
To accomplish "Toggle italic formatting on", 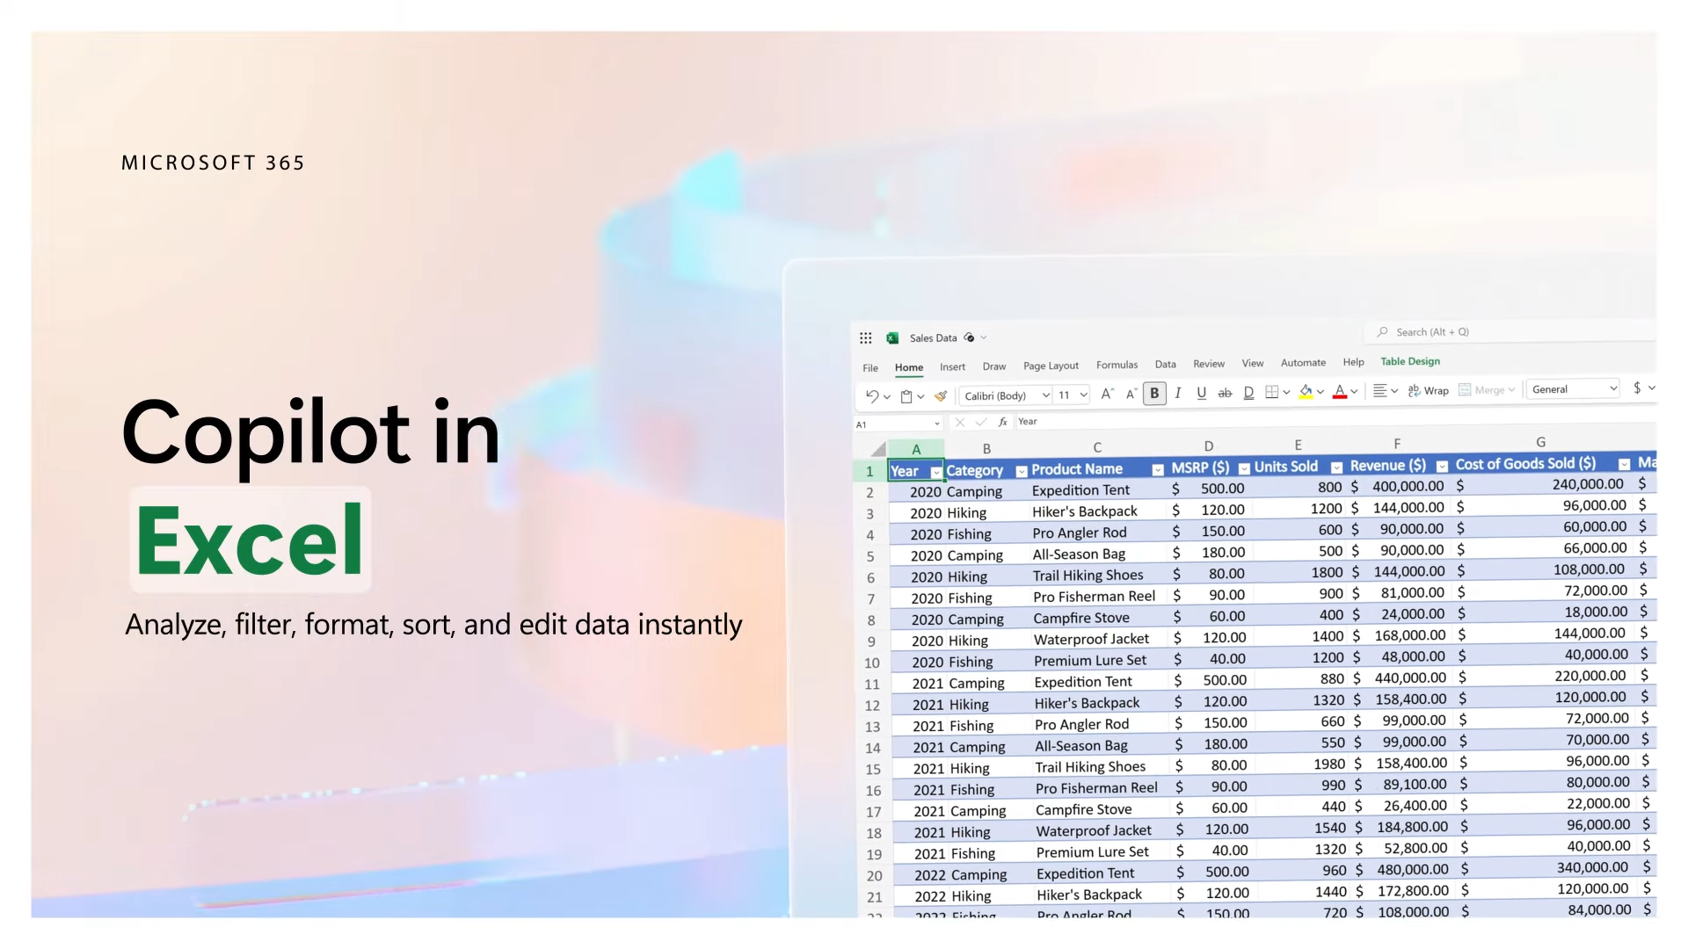I will tap(1178, 394).
